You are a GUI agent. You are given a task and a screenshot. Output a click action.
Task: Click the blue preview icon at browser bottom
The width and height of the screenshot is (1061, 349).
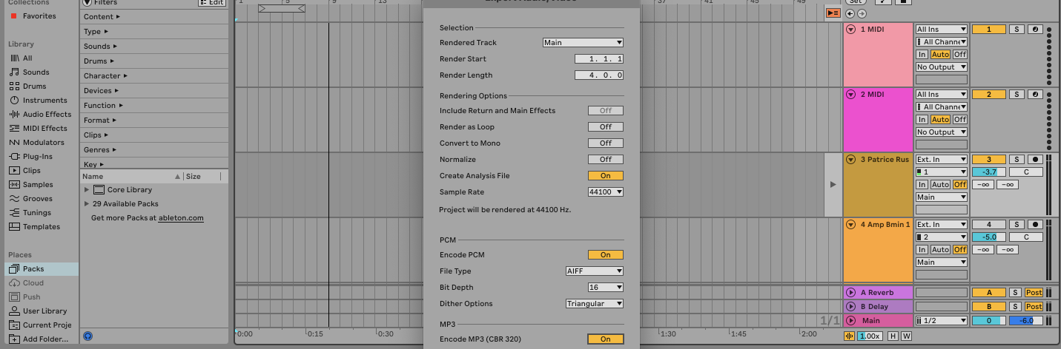click(x=88, y=336)
